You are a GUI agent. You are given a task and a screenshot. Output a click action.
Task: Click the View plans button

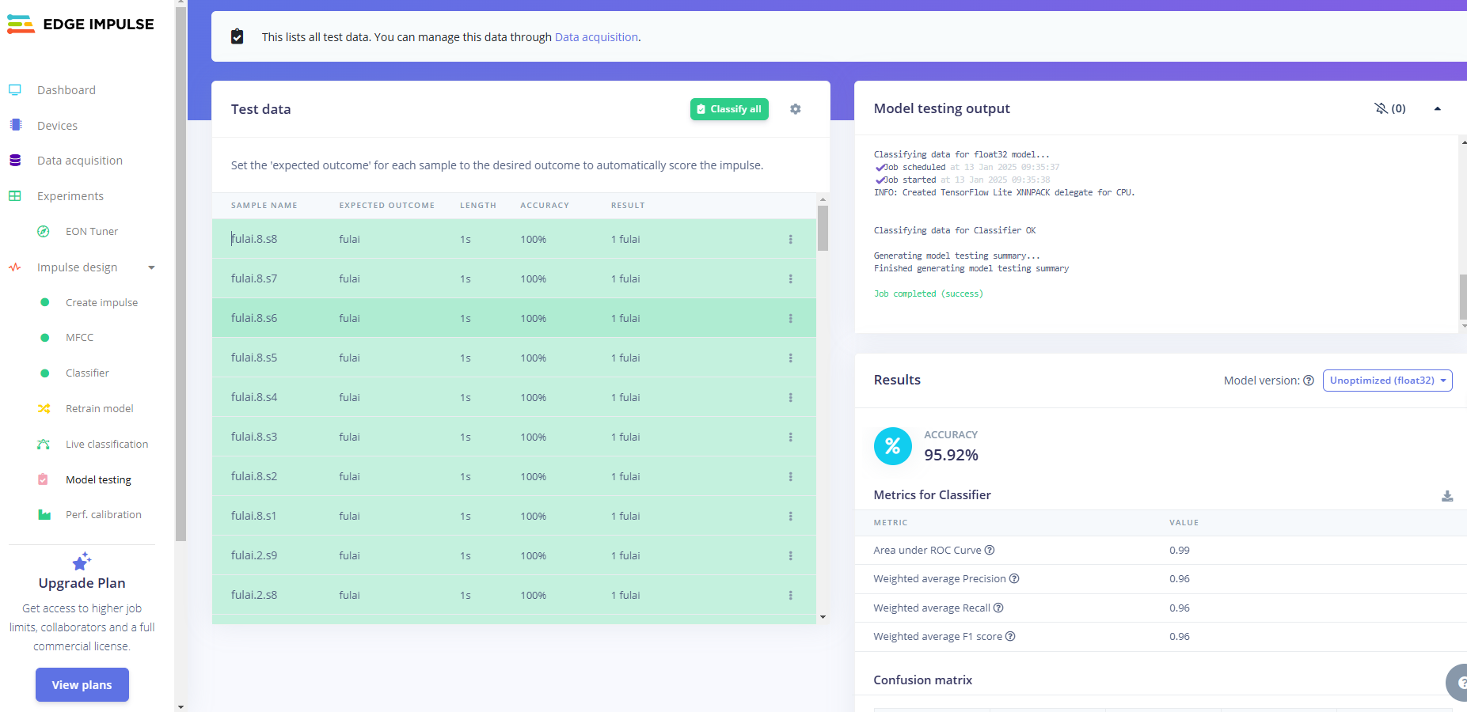coord(82,685)
